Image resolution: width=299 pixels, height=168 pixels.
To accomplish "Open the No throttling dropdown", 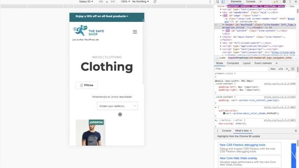I will 140,1.
